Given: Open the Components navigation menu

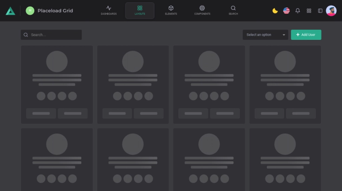Looking at the screenshot, I should [202, 10].
